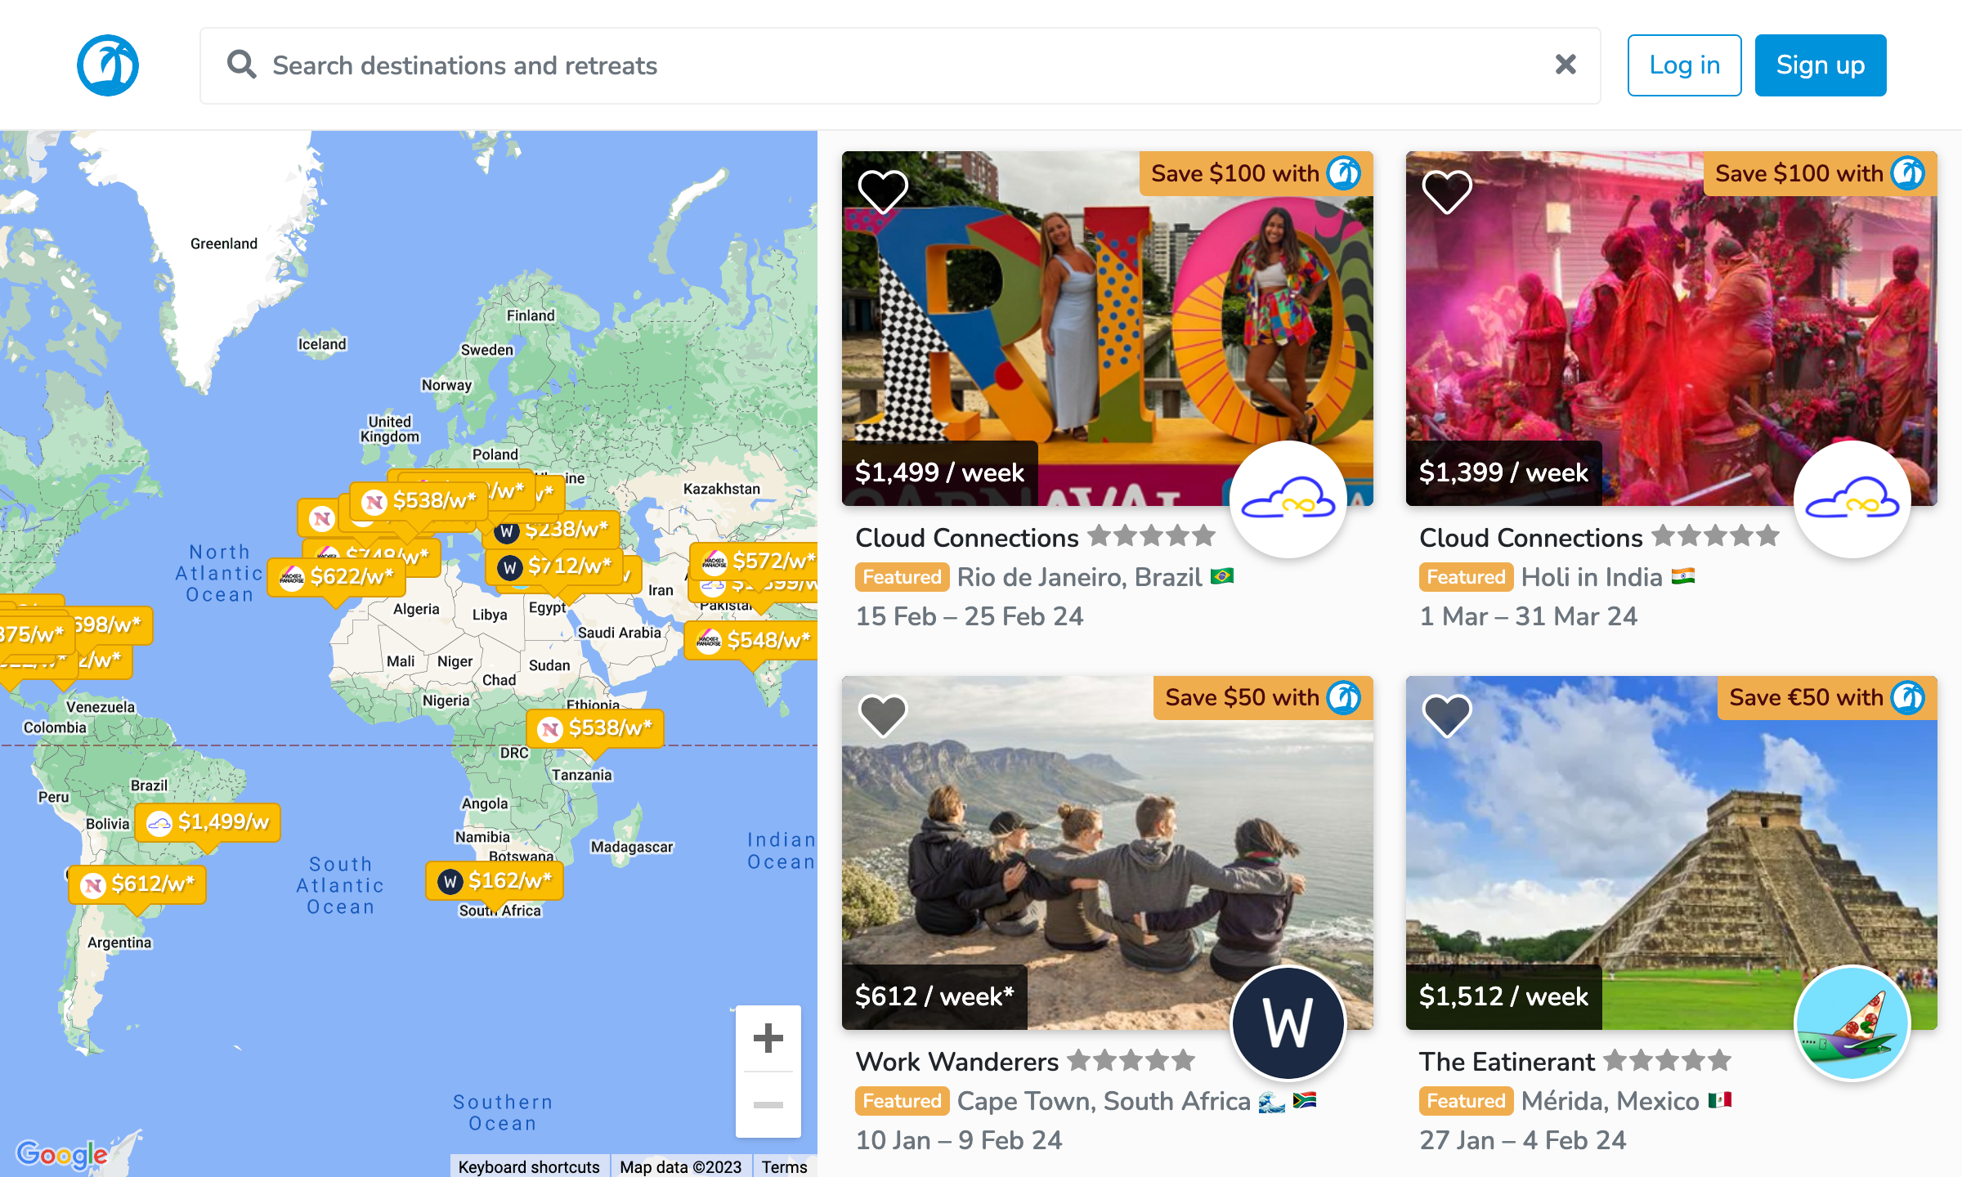Click the Mérida, Mexico location text

1610,1101
